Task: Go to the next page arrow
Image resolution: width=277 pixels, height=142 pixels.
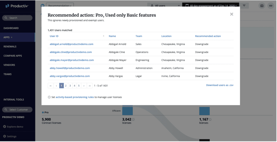Action: [x=84, y=86]
